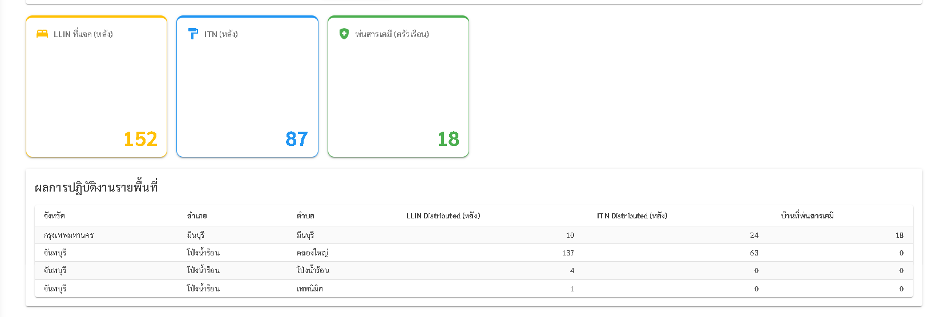Click the green shield icon on spray card
This screenshot has height=317, width=944.
(344, 34)
